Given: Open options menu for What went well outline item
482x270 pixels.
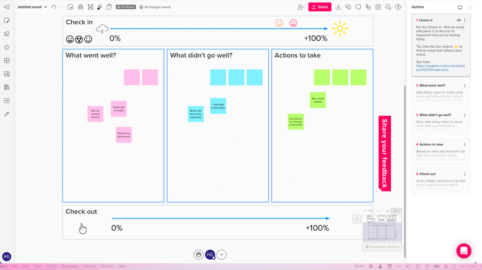Looking at the screenshot, I should [465, 85].
